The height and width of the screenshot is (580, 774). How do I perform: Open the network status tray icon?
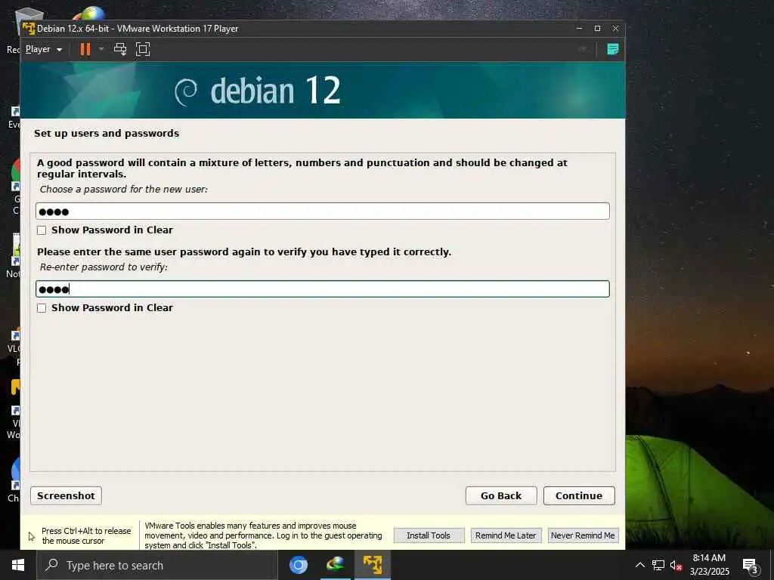click(x=658, y=565)
